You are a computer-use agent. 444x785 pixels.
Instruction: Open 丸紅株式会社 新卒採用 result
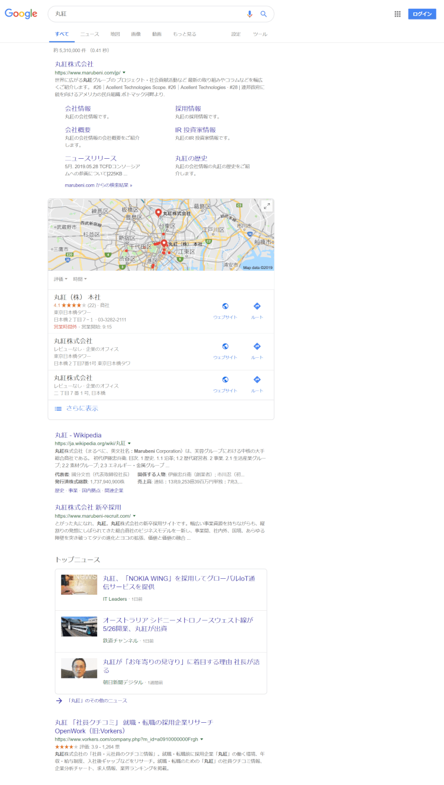click(88, 508)
